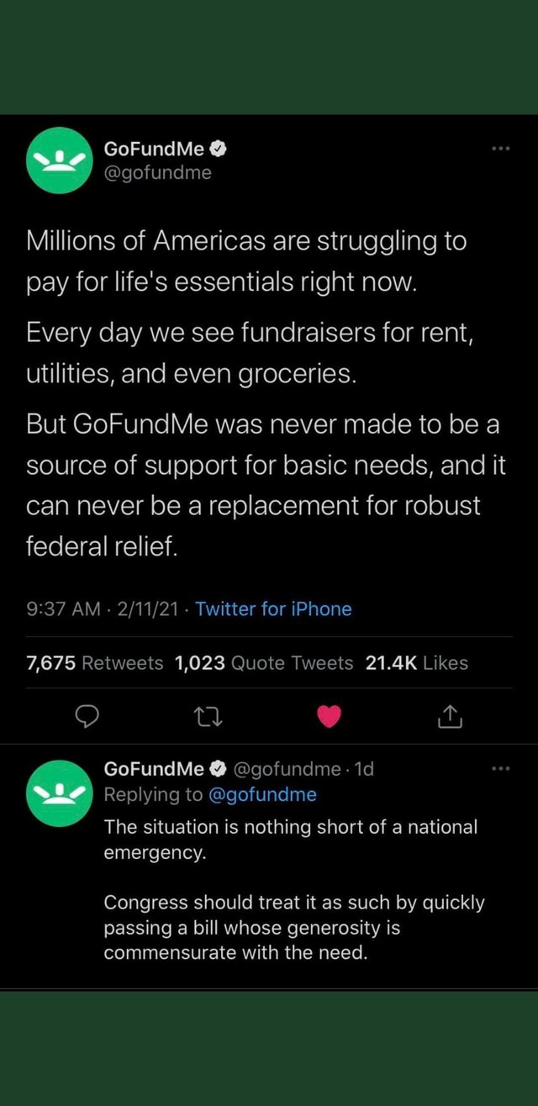Tap the share icon on the main tweet
The image size is (538, 1106).
pyautogui.click(x=449, y=716)
